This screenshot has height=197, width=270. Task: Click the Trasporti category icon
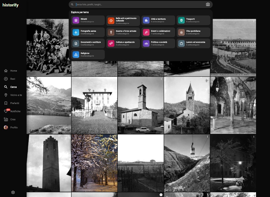pos(181,20)
